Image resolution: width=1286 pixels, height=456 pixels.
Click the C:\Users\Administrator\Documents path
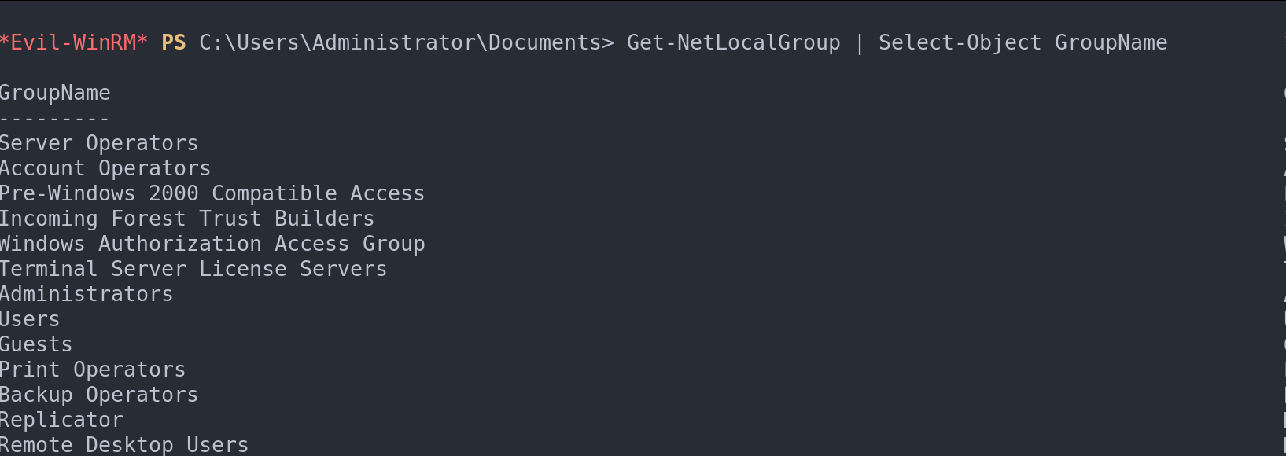click(x=406, y=42)
